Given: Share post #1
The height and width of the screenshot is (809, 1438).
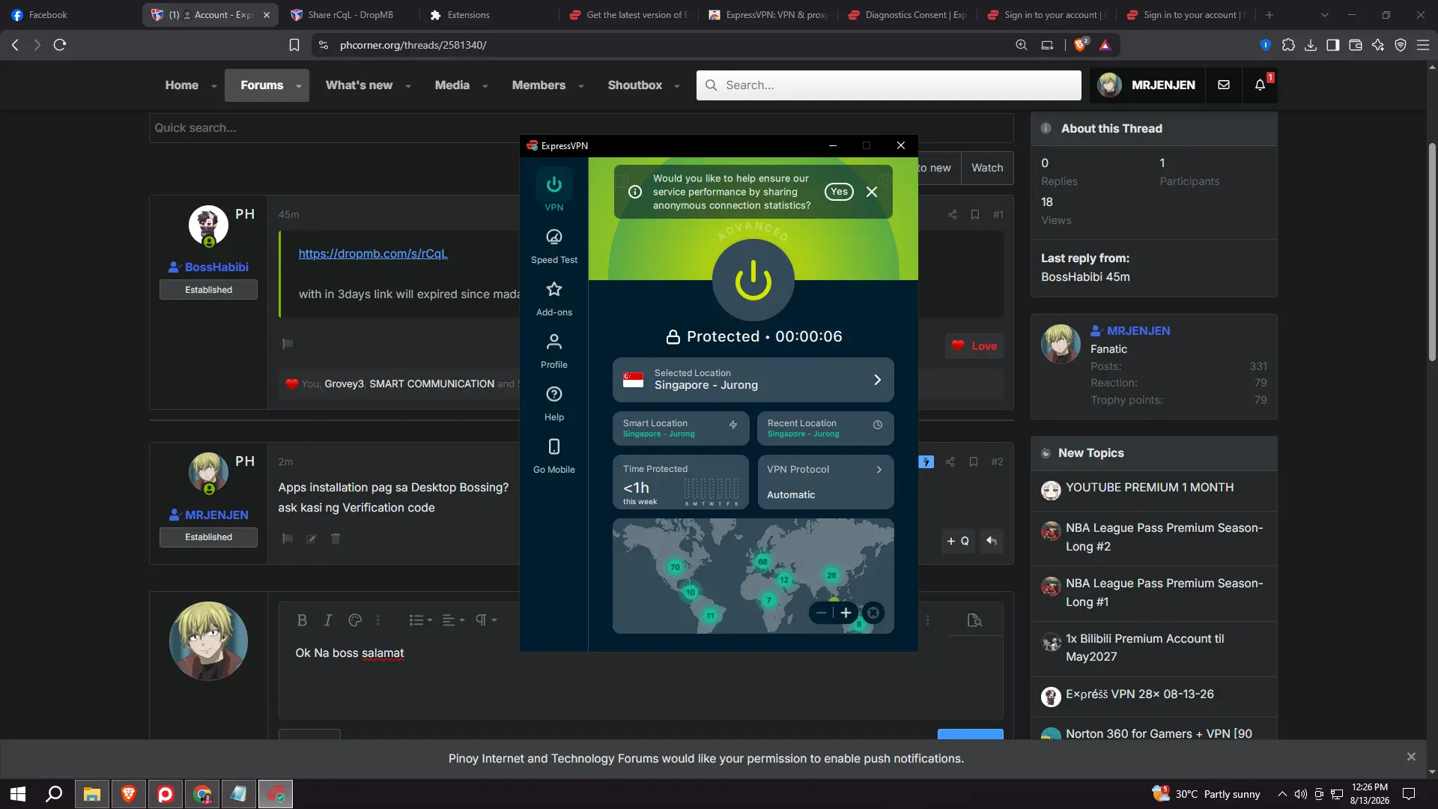Looking at the screenshot, I should coord(952,215).
